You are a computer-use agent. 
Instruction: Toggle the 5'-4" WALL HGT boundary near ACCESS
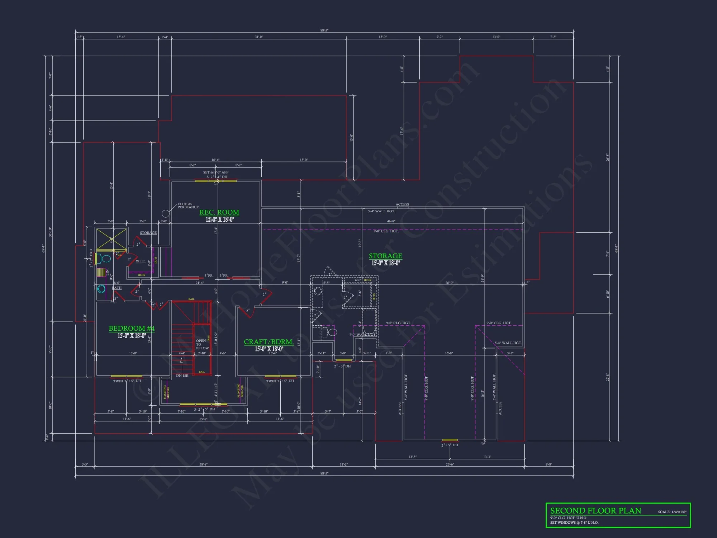click(381, 212)
